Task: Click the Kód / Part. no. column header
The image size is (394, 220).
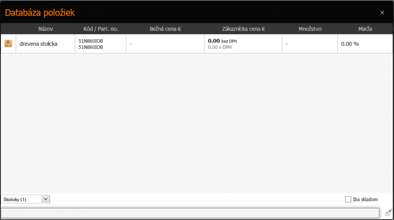Action: [101, 29]
